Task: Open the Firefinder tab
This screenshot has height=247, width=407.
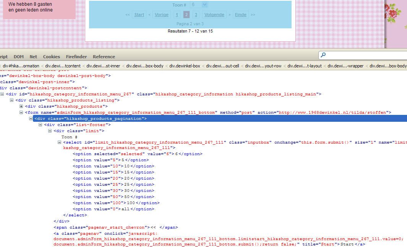Action: 76,57
